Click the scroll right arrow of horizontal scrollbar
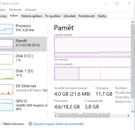The width and height of the screenshot is (135, 130). click(x=128, y=116)
